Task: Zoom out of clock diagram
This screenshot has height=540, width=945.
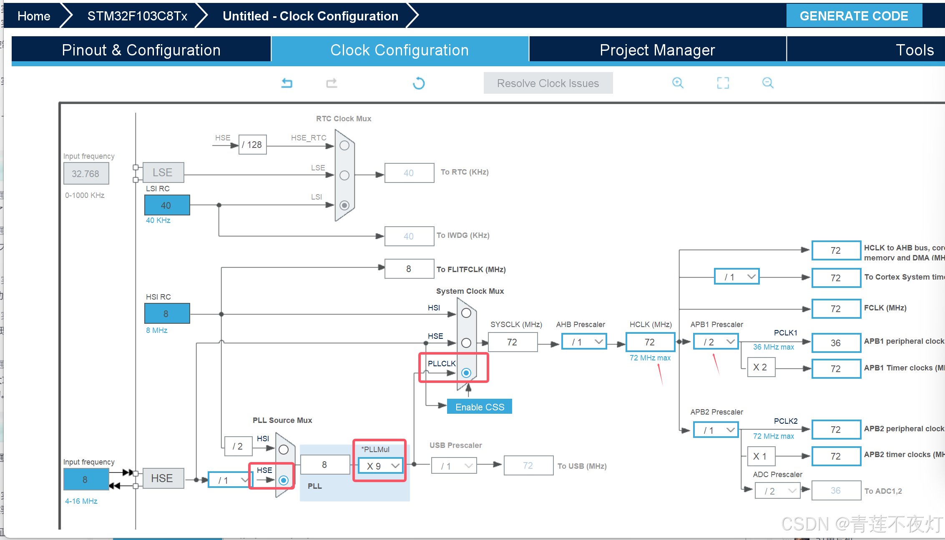Action: tap(767, 82)
